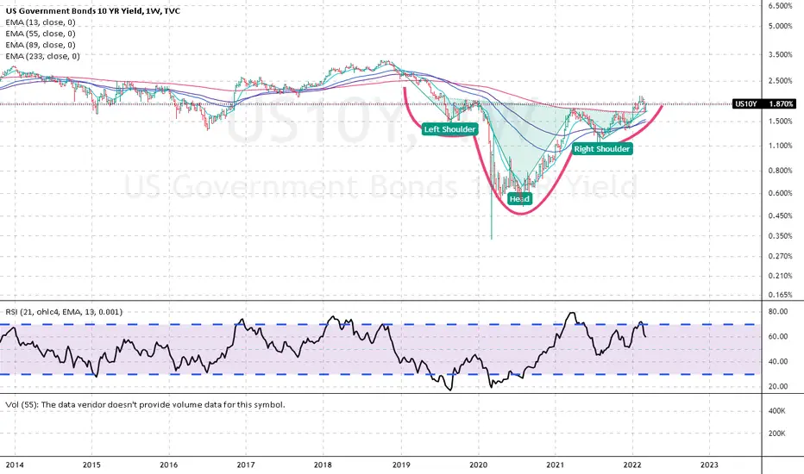The image size is (804, 474).
Task: Click the 2.500% price axis value
Action: click(x=781, y=81)
